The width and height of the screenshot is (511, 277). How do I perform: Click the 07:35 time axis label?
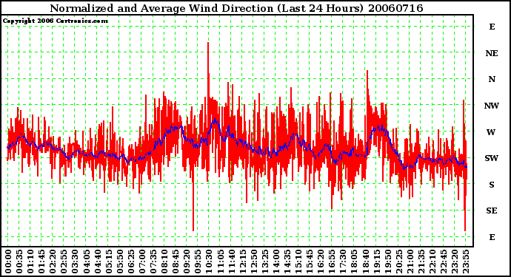(x=153, y=261)
